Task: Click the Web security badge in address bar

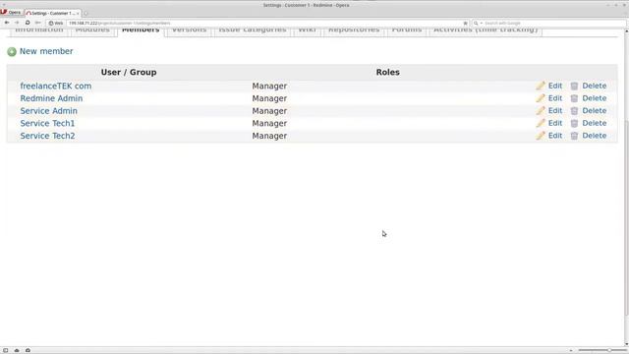Action: click(x=56, y=24)
